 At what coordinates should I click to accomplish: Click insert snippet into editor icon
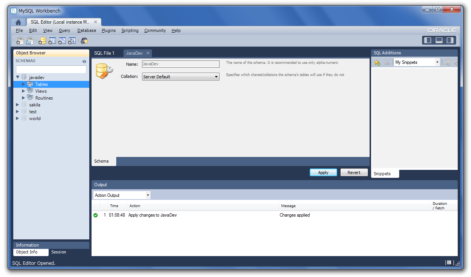448,62
